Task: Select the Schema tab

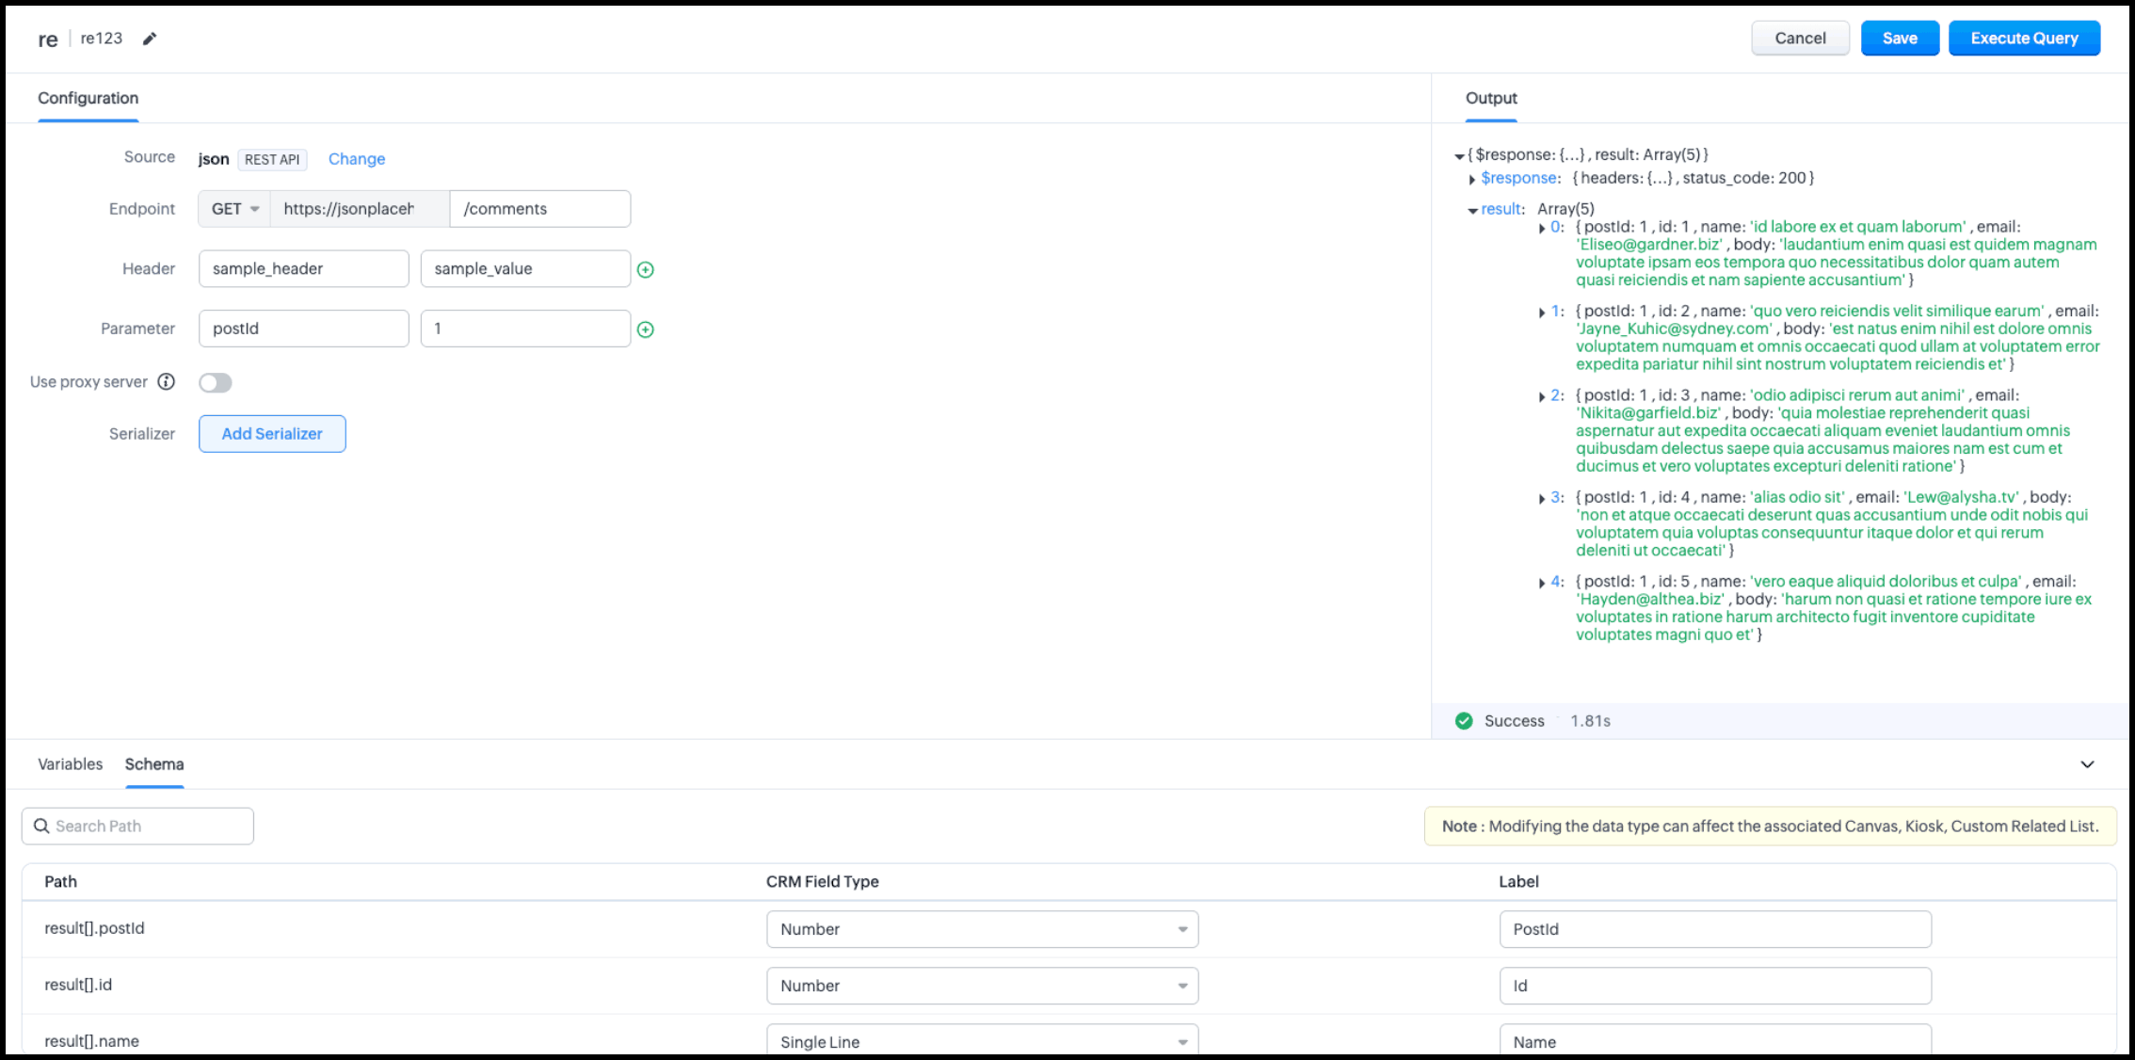Action: pos(154,764)
